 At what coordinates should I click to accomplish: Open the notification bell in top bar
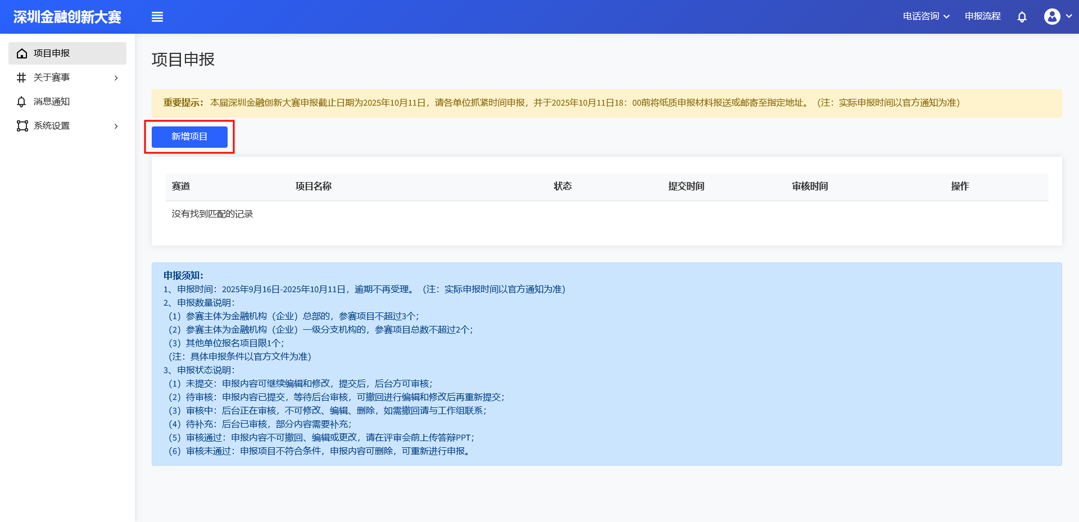(x=1022, y=17)
